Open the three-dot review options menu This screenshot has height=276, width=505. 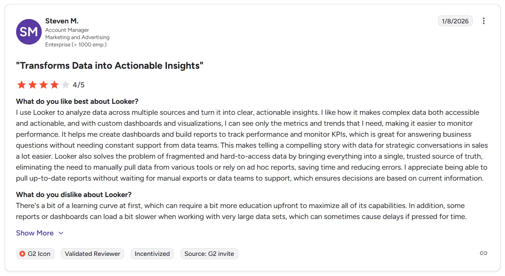(483, 21)
